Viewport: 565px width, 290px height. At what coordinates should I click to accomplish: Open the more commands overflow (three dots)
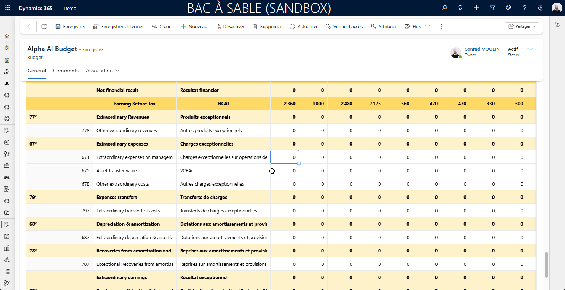click(x=441, y=26)
